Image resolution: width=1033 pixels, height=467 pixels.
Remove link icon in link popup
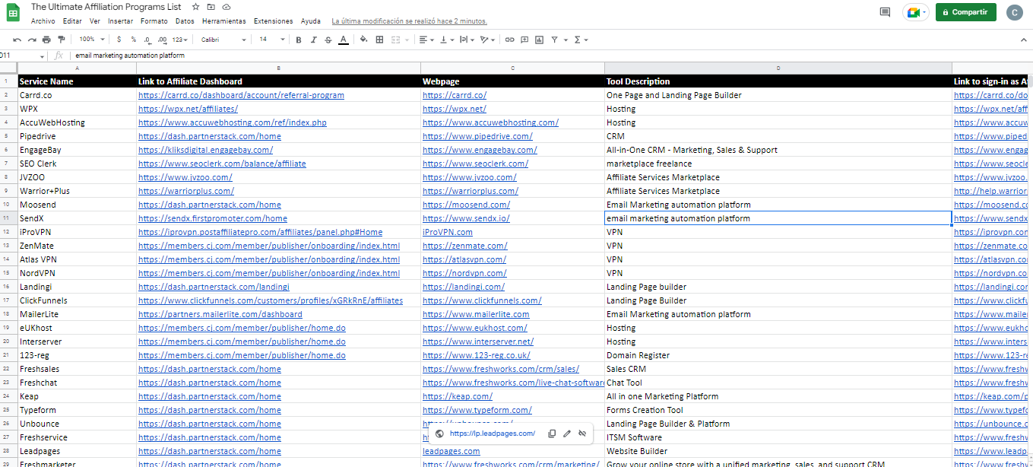[582, 434]
